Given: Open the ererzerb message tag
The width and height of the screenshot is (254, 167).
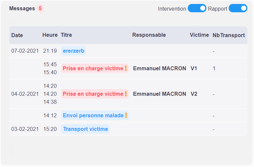Looking at the screenshot, I should tap(74, 51).
